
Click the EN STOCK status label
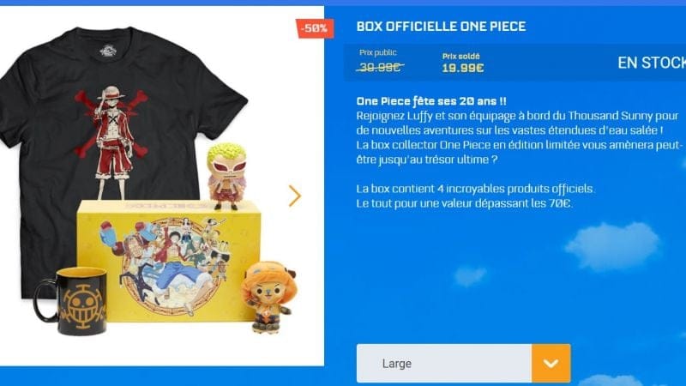652,63
